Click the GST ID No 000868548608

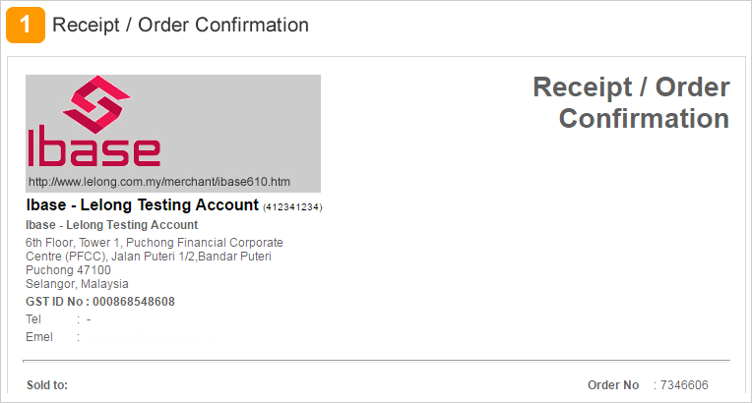[100, 302]
